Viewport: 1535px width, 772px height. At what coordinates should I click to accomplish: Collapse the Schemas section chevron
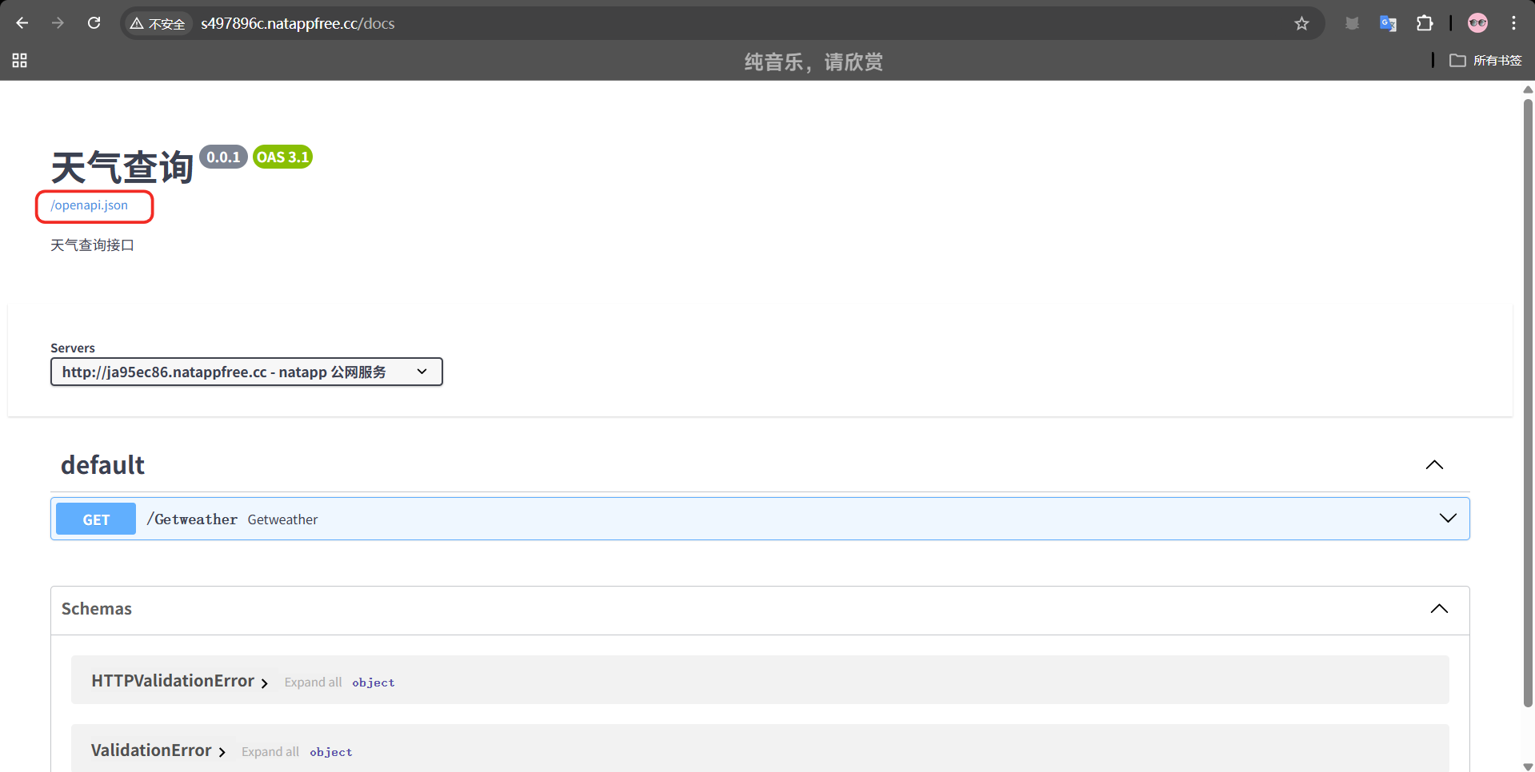click(1439, 609)
